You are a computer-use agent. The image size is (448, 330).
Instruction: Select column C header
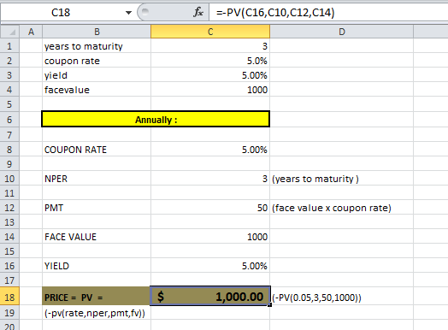tap(210, 32)
